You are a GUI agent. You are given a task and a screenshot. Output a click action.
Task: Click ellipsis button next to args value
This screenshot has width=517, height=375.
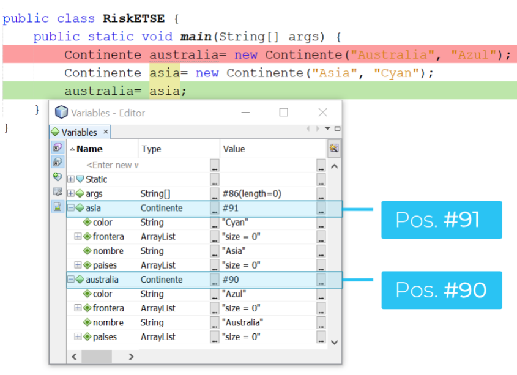coord(321,194)
